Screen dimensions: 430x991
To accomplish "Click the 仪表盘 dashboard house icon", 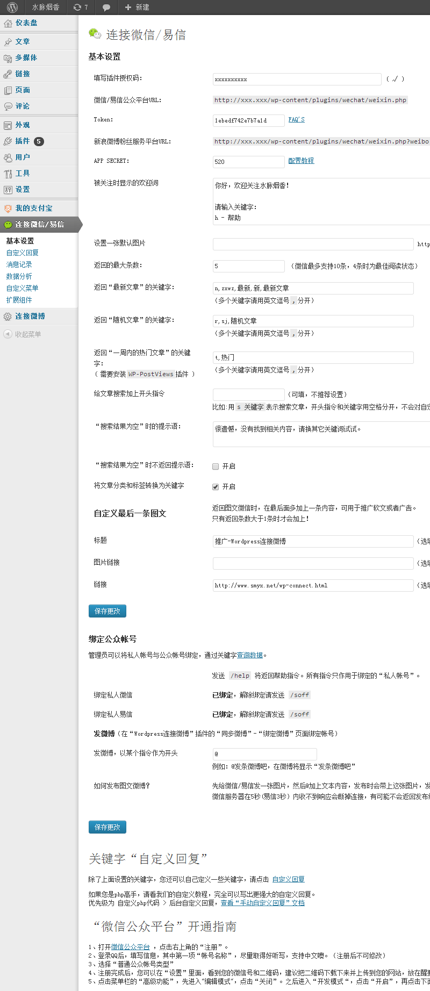I will (x=8, y=23).
